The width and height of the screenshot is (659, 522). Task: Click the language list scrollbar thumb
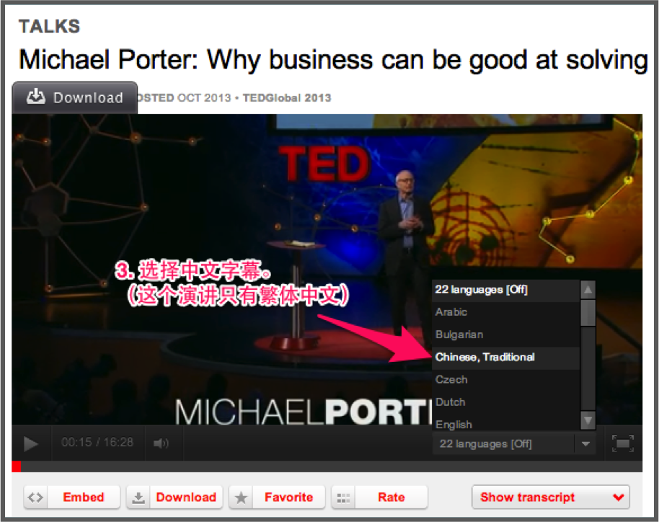pos(588,312)
